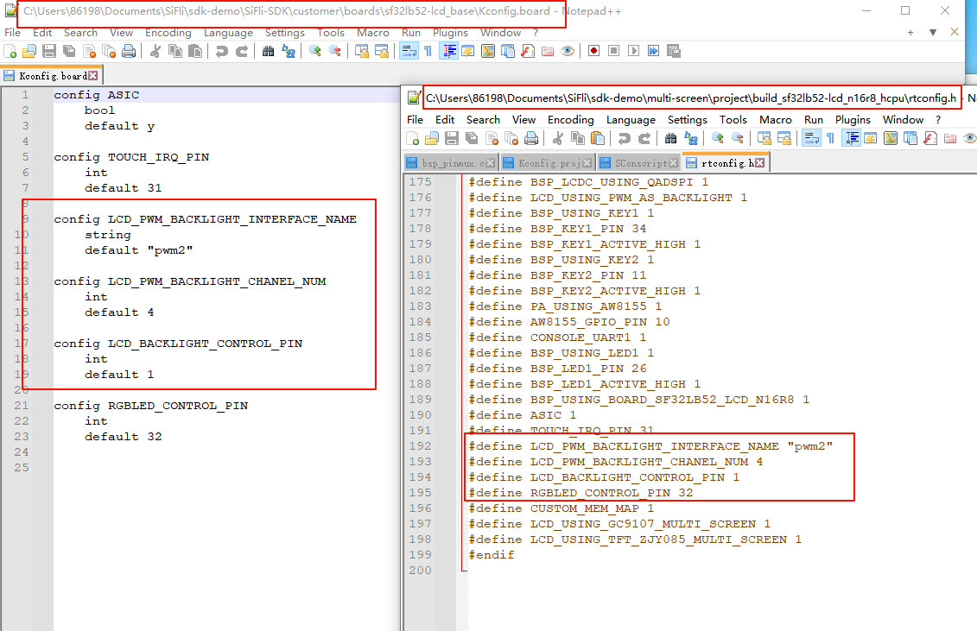Image resolution: width=977 pixels, height=631 pixels.
Task: Click Redo arrow in Kconfig.board window toolbar
Action: click(241, 51)
